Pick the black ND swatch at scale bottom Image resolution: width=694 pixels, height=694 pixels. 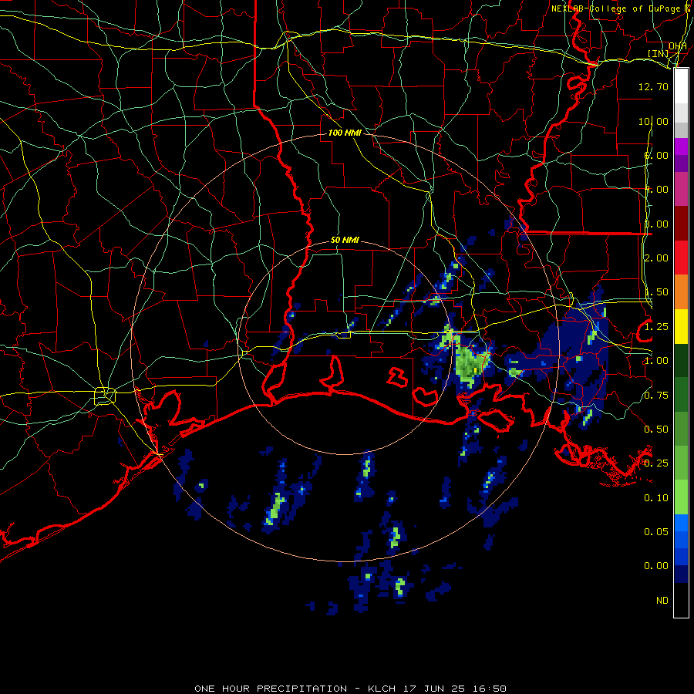pos(681,600)
